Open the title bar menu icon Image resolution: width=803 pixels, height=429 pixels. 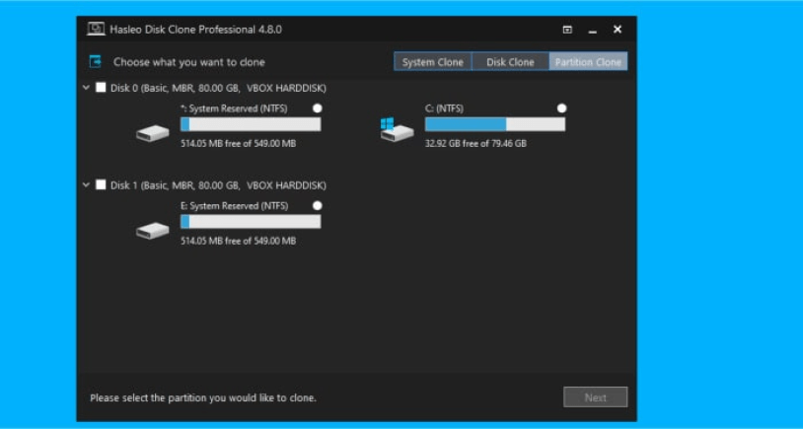(567, 30)
